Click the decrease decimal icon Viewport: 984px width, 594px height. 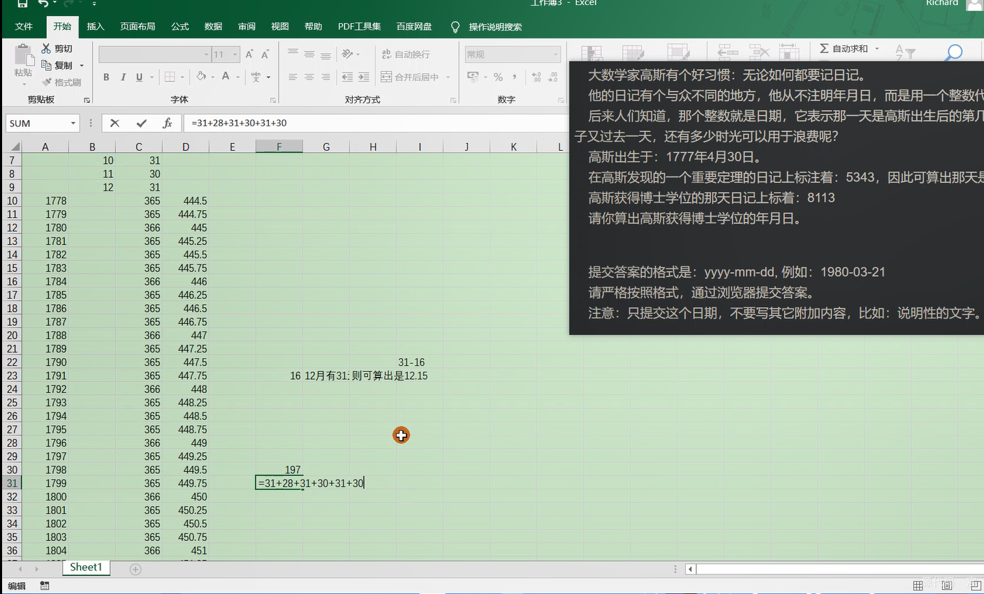point(553,77)
